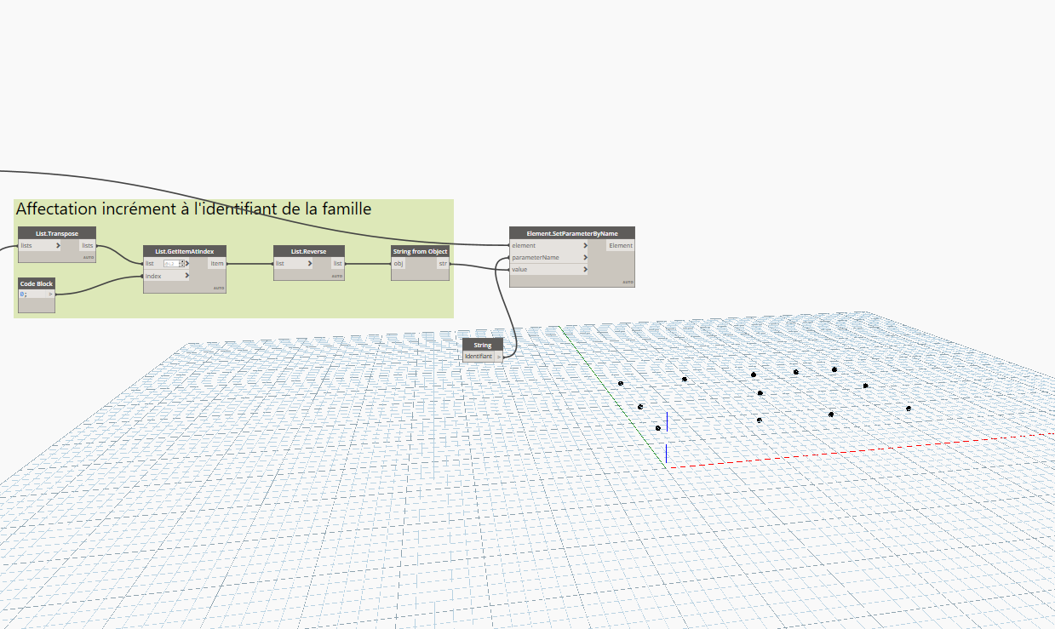Click the list output port of List.Reverse
This screenshot has width=1055, height=629.
click(x=337, y=264)
